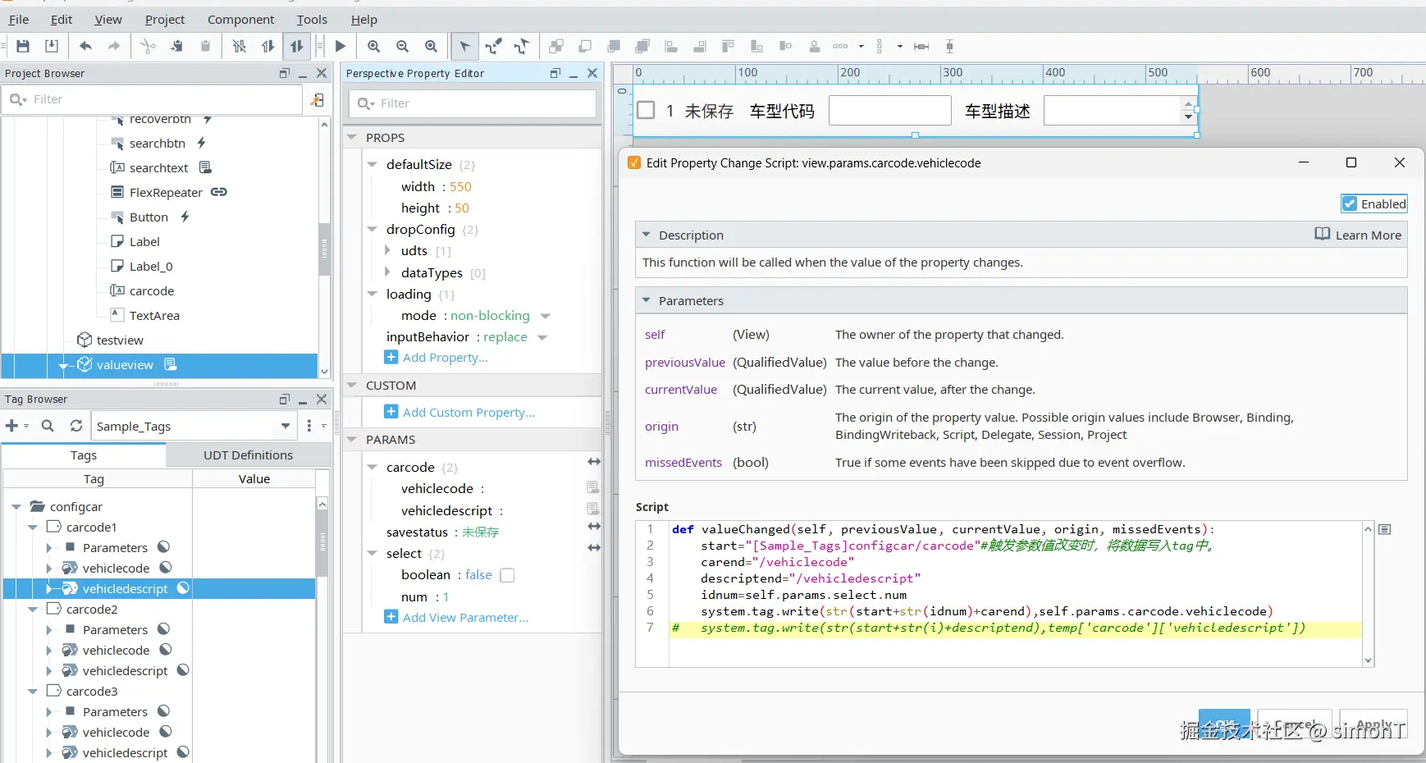The height and width of the screenshot is (763, 1426).
Task: Collapse the carcode1 tag folder
Action: click(x=33, y=527)
